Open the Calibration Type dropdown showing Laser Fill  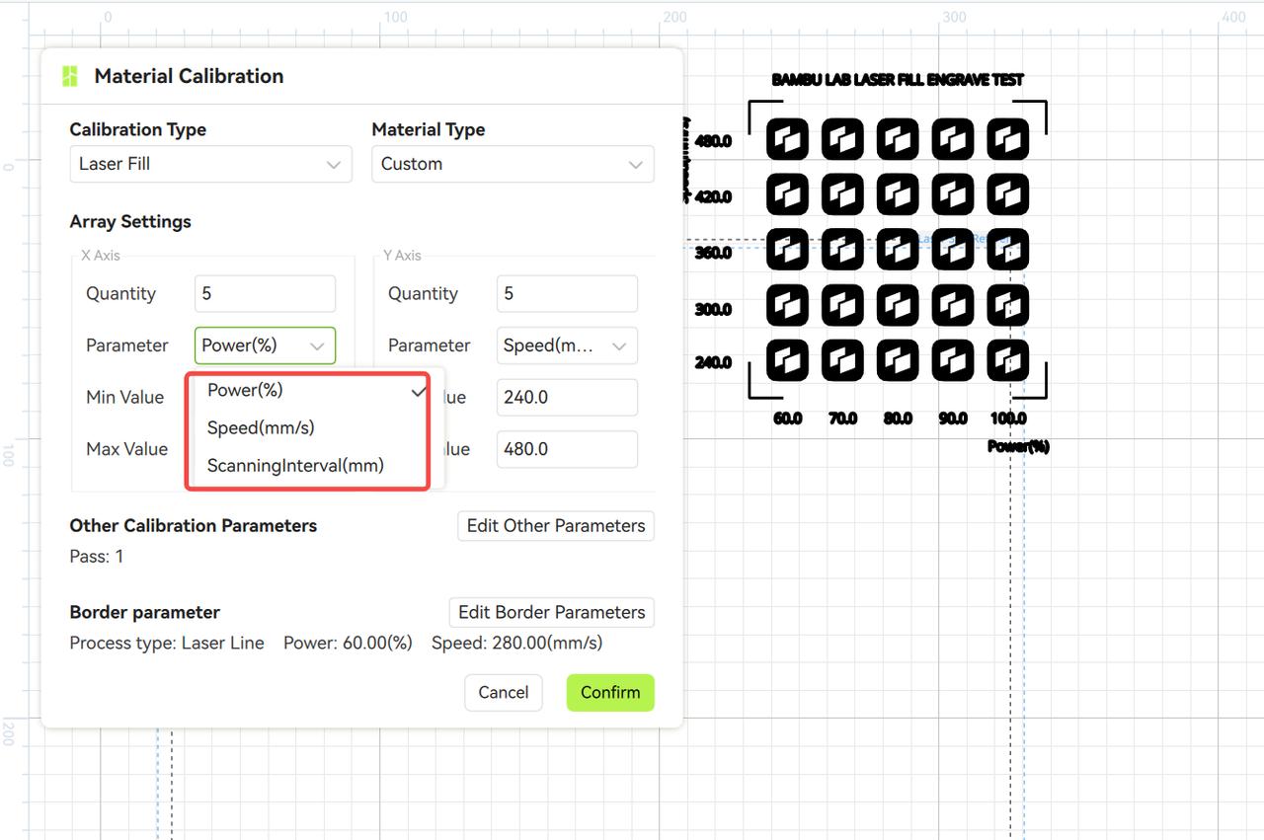click(x=210, y=164)
